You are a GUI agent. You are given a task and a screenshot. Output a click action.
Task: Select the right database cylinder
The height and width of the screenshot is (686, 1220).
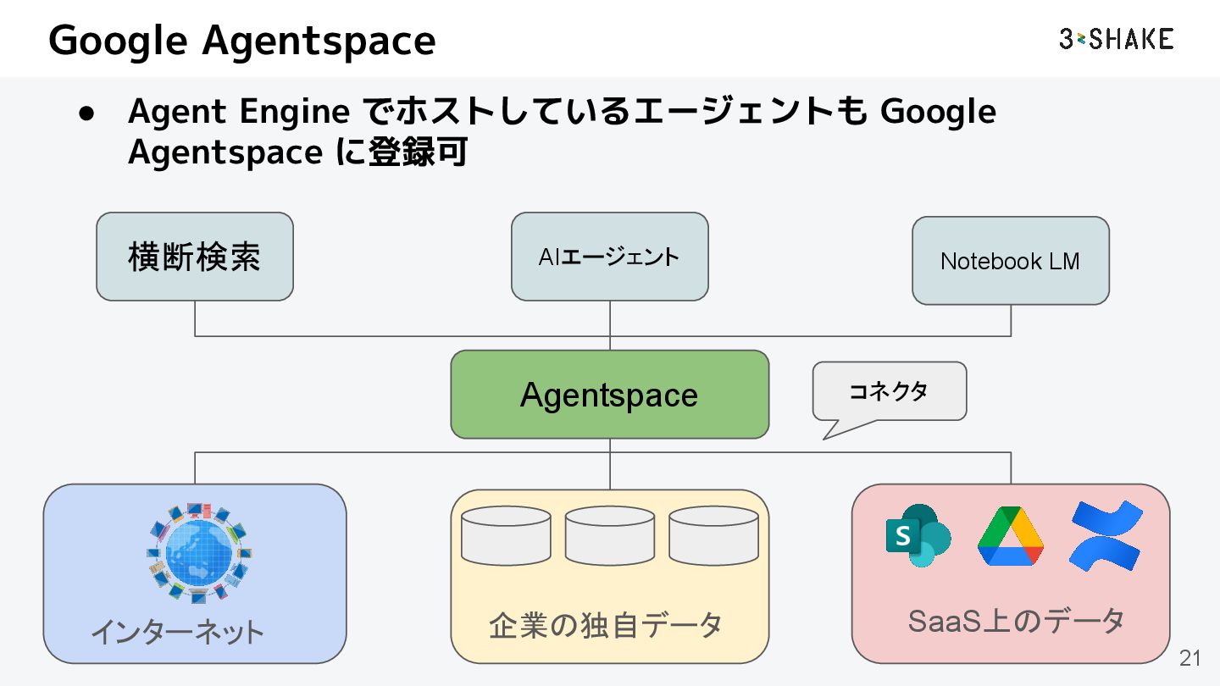click(x=713, y=535)
